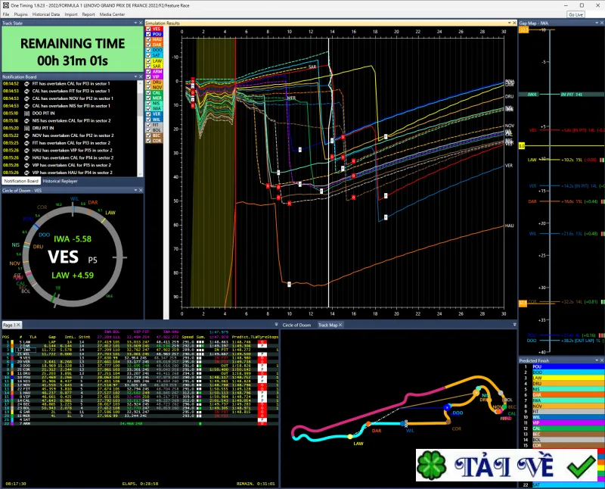This screenshot has width=605, height=489.
Task: Uncheck the POU driver checkbox
Action: pos(148,34)
